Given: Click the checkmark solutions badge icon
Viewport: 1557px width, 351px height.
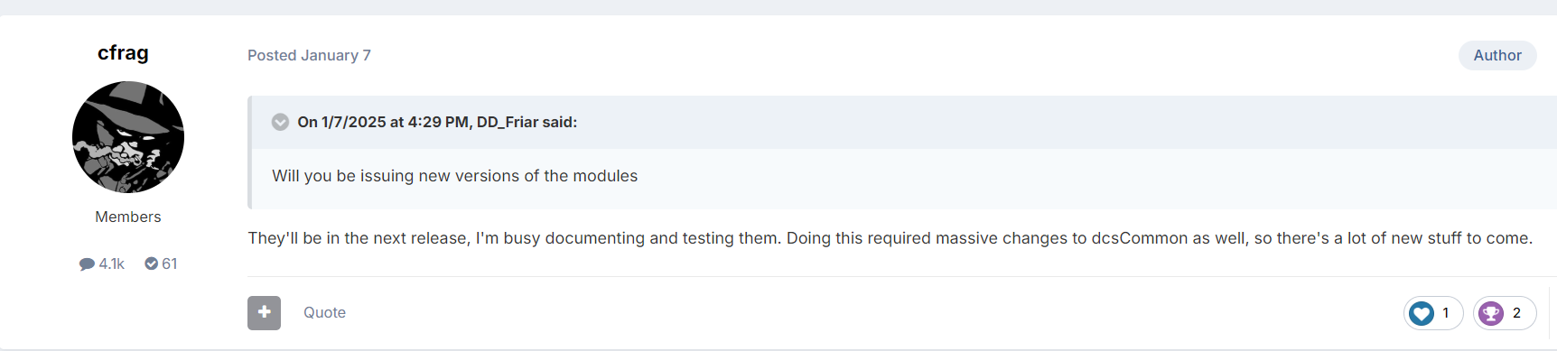Looking at the screenshot, I should click(x=152, y=263).
